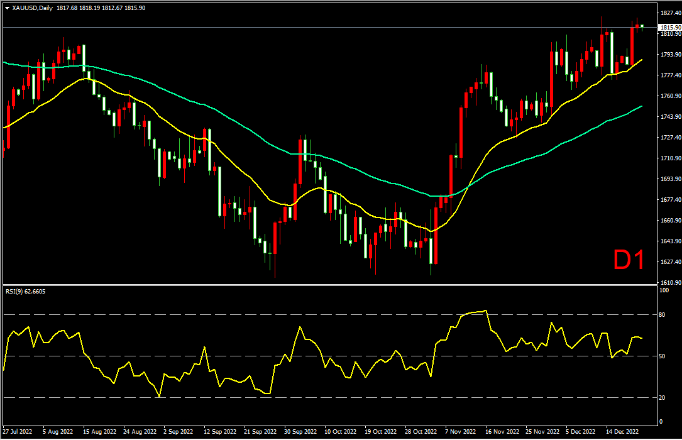Click the 14 Dec 2022 date label
682x440 pixels.
point(622,432)
